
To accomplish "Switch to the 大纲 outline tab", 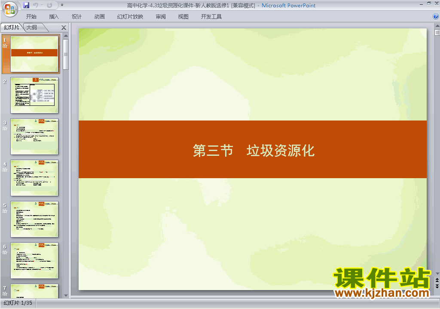I will coord(32,27).
